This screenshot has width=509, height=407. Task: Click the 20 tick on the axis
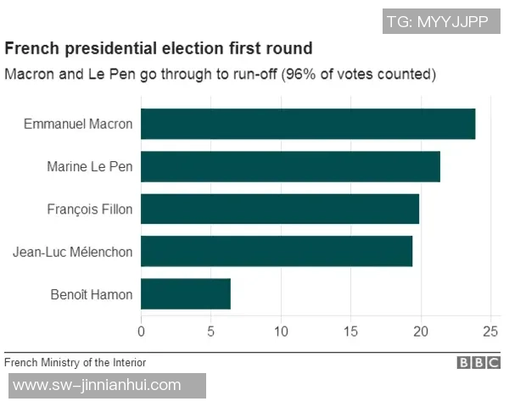[421, 330]
